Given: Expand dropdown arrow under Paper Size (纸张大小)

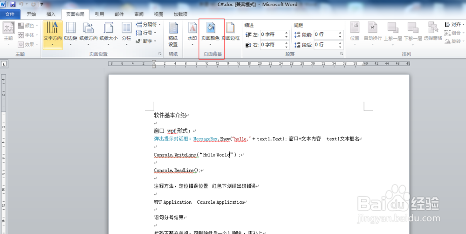Looking at the screenshot, I should coord(108,45).
